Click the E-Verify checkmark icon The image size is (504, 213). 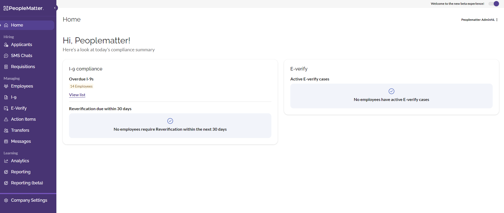(x=6, y=108)
